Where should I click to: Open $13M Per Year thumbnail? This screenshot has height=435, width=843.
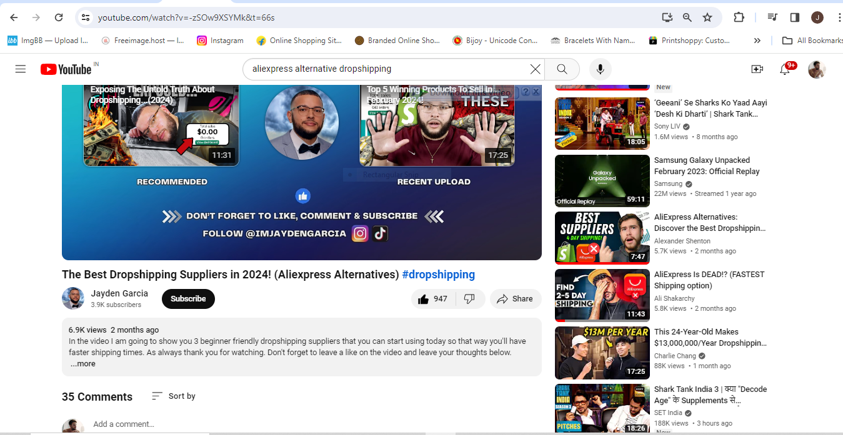tap(602, 353)
